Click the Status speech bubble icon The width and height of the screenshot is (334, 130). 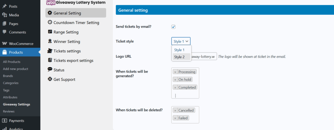(x=50, y=69)
